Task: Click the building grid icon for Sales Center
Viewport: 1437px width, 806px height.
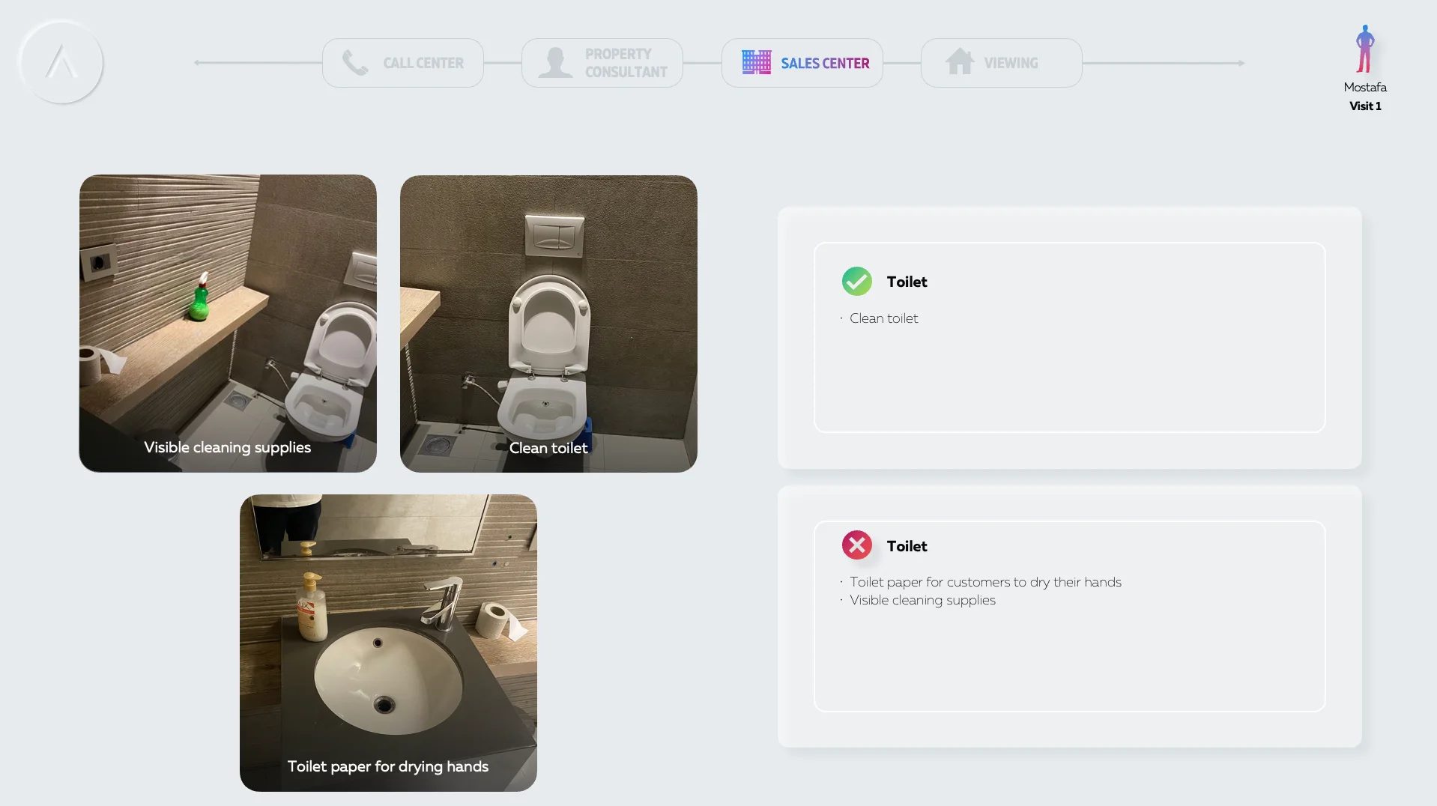Action: 756,62
